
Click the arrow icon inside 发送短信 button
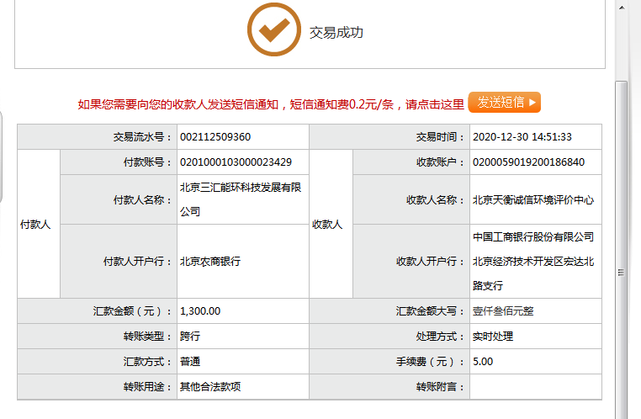[x=532, y=103]
